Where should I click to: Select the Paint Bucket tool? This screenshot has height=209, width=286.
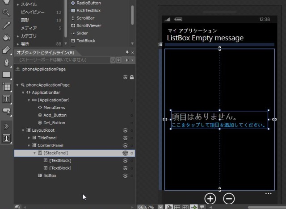coord(6,37)
